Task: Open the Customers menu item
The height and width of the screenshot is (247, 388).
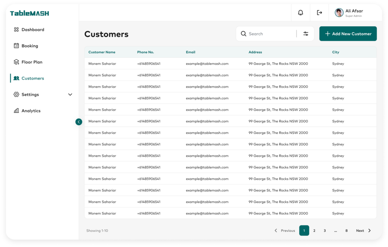Action: [x=33, y=79]
